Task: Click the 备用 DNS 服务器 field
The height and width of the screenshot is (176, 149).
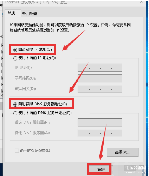Action: tap(100, 133)
